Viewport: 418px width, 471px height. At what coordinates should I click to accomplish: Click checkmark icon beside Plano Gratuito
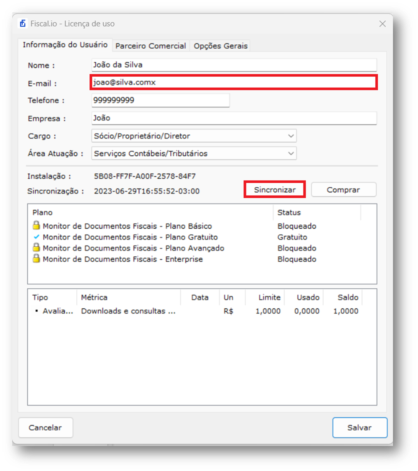pos(37,237)
